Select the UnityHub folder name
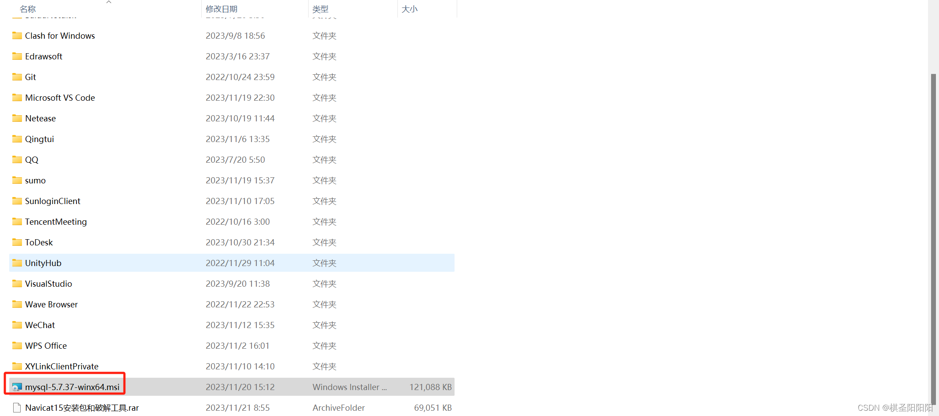 pyautogui.click(x=43, y=263)
